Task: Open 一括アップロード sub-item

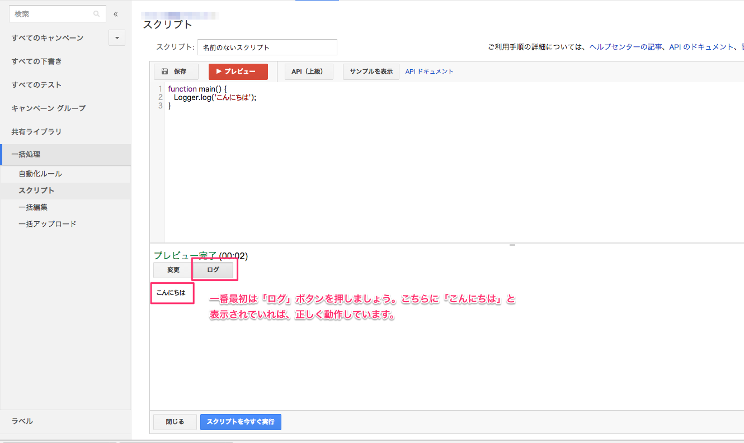Action: coord(48,224)
